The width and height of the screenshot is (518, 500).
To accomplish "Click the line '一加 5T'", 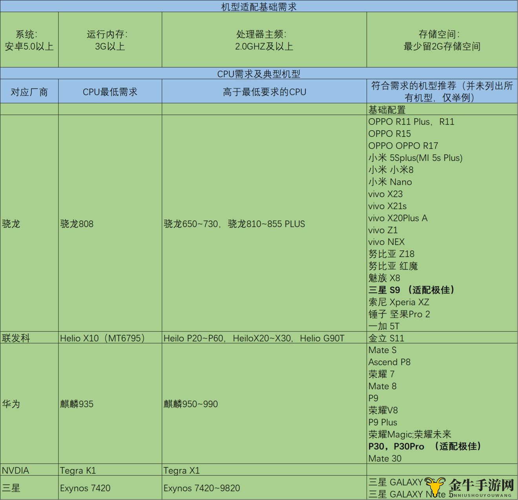I will (384, 326).
